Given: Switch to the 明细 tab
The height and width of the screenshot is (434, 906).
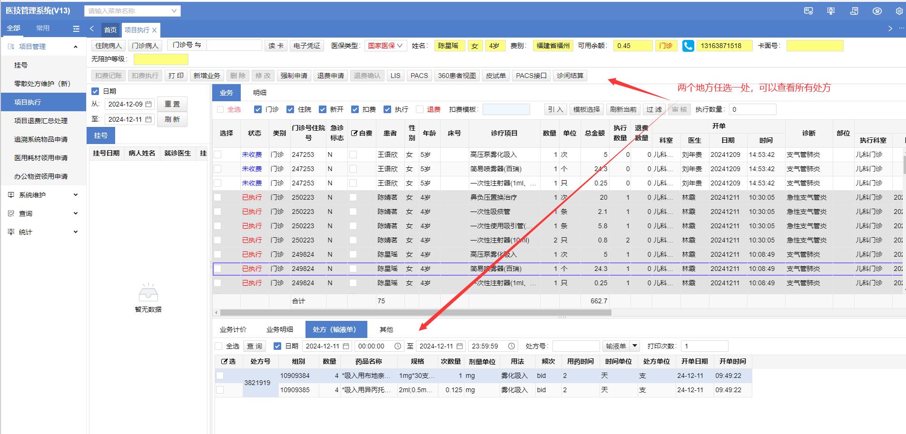Looking at the screenshot, I should click(x=259, y=93).
